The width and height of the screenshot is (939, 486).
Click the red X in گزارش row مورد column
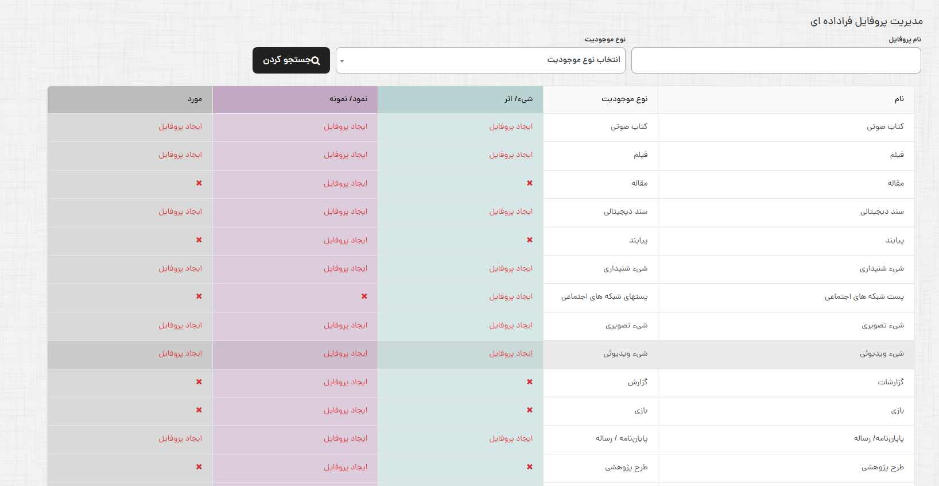199,382
